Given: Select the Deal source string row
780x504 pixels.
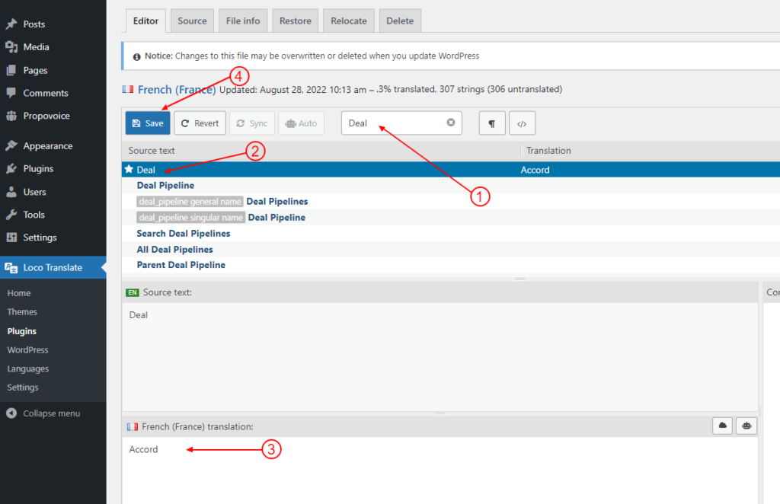Looking at the screenshot, I should click(451, 170).
